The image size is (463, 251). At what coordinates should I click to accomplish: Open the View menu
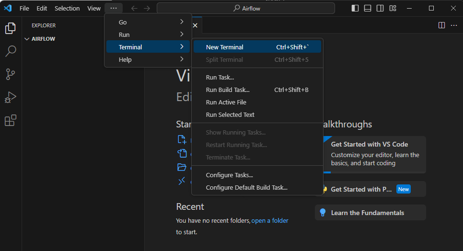coord(94,8)
